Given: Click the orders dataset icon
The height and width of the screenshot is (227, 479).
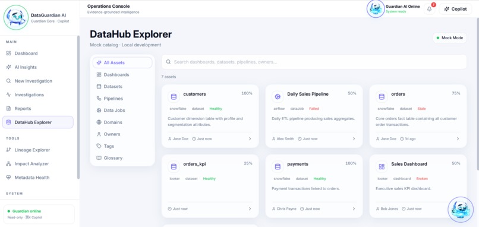Looking at the screenshot, I should click(382, 96).
